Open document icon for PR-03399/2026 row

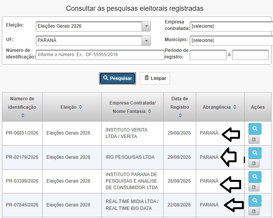coord(254,187)
